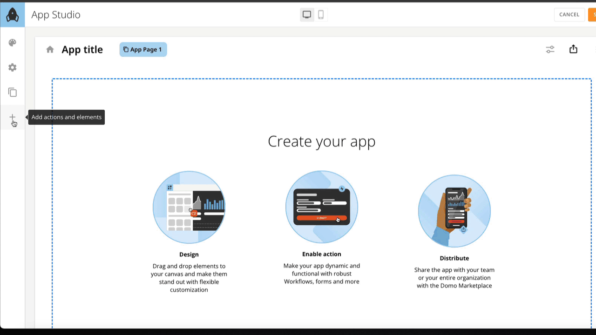The image size is (596, 335).
Task: Click the App Studio rocket logo
Action: (x=12, y=14)
